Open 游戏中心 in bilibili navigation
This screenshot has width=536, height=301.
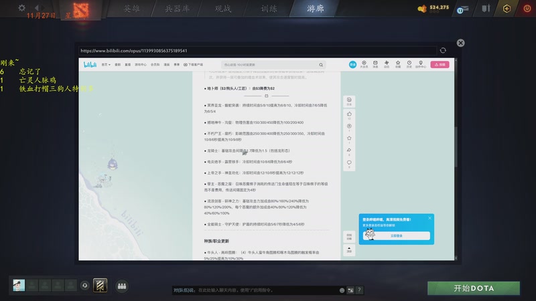tap(140, 64)
